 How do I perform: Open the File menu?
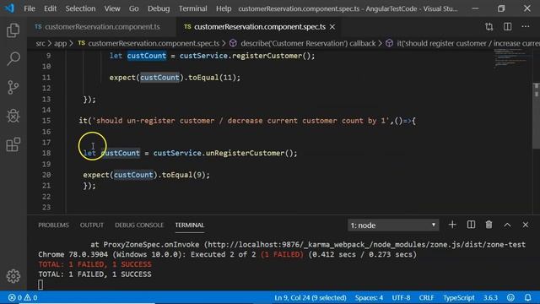30,8
